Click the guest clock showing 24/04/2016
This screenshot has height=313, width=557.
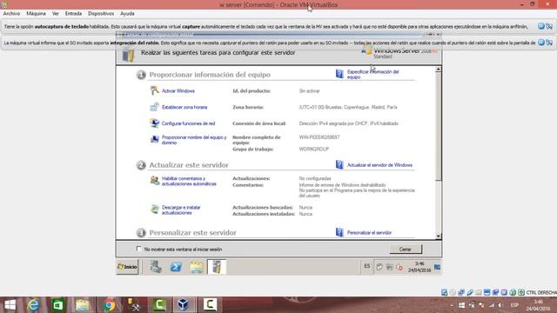[419, 267]
